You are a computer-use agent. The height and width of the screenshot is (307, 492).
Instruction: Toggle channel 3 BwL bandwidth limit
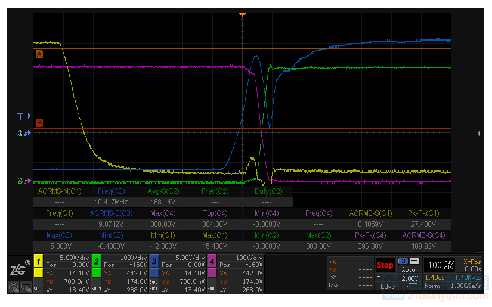(x=154, y=282)
